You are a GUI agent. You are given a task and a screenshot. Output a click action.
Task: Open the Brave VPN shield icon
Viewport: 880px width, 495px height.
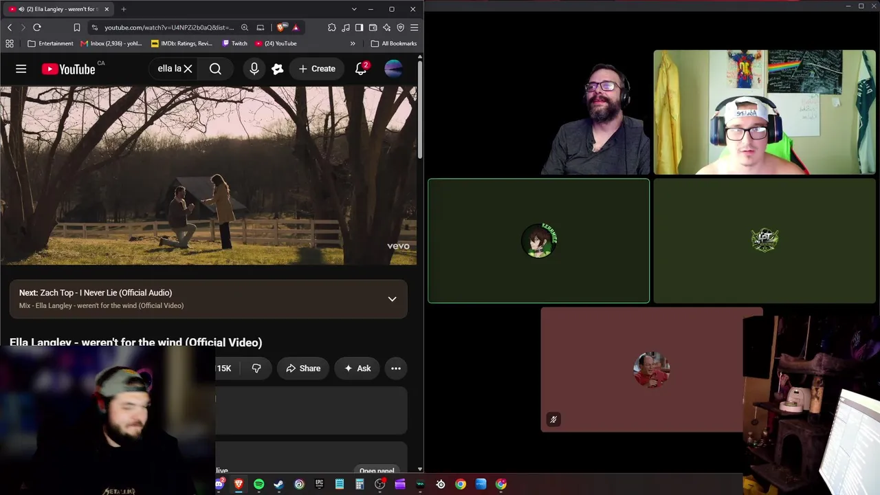pos(400,27)
